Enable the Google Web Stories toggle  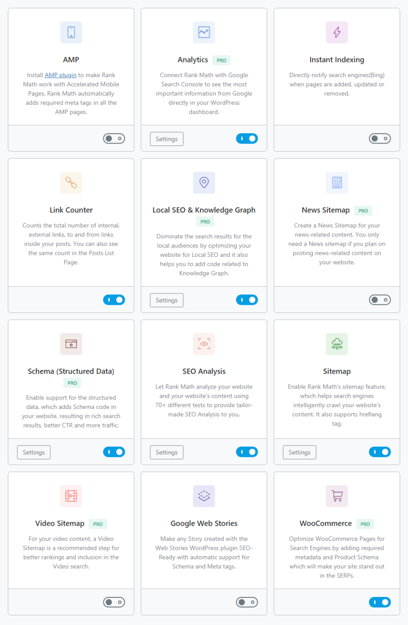point(247,602)
